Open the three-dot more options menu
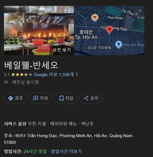Image resolution: width=153 pixels, height=157 pixels. coord(77,74)
